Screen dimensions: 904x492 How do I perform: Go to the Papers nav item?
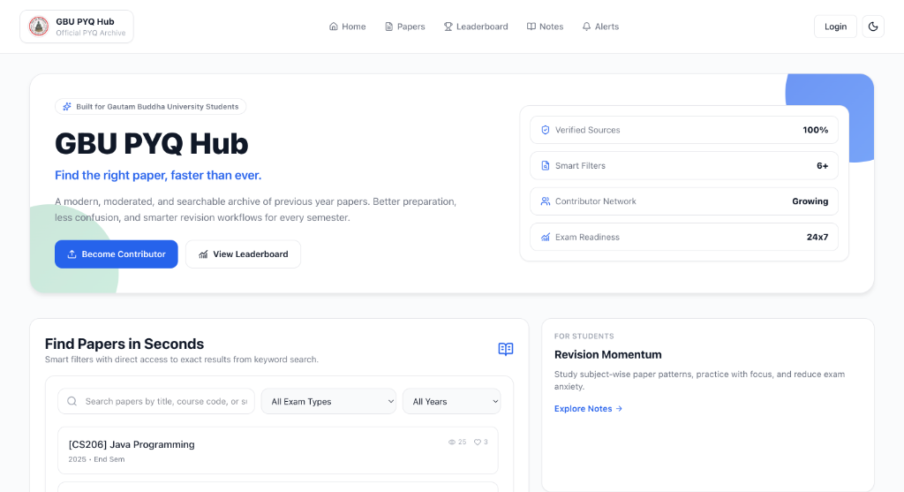tap(404, 26)
